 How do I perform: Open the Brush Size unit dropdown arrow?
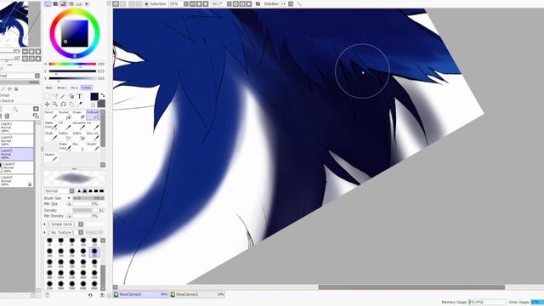tap(69, 198)
